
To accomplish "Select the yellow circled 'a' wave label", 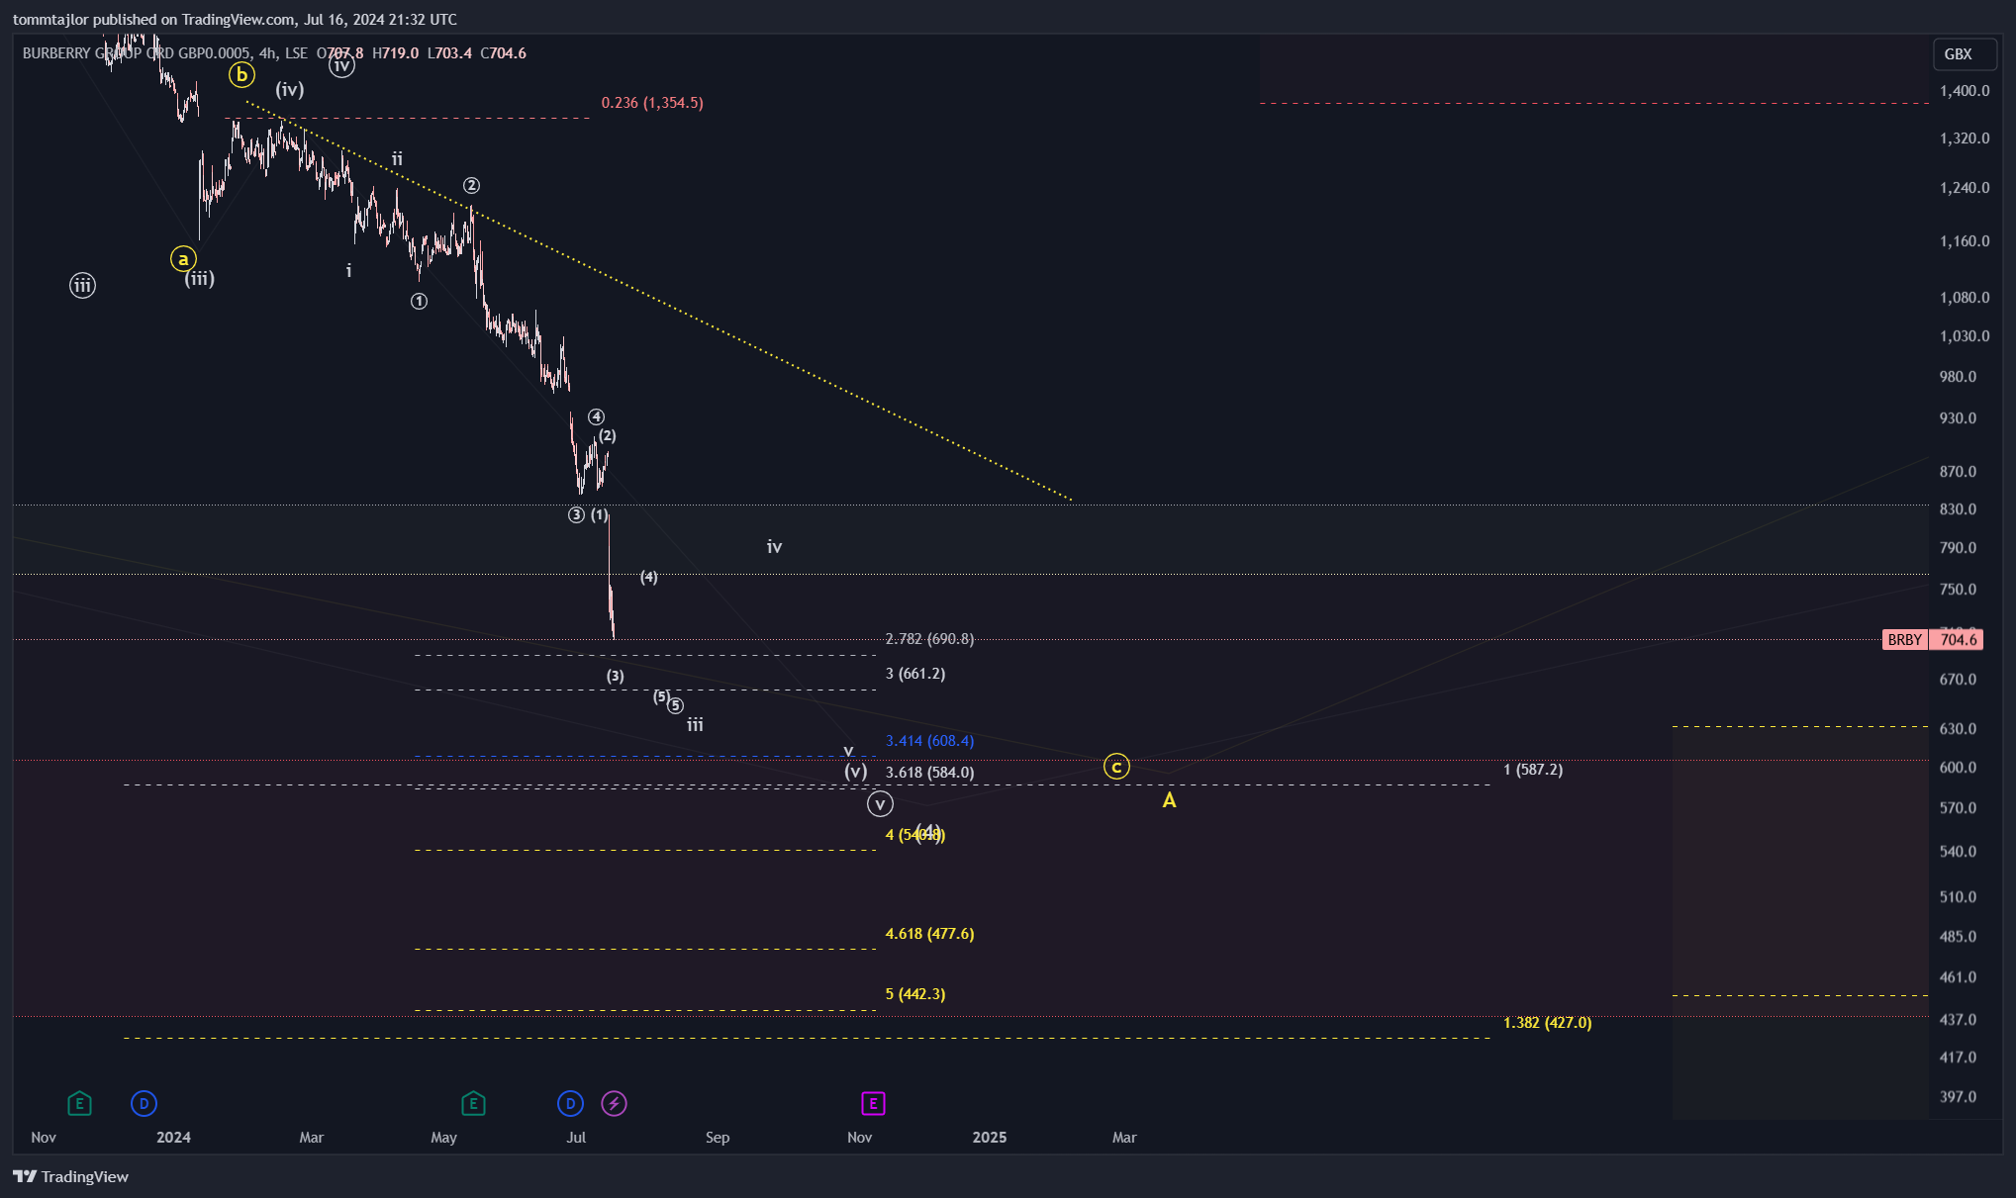I will pos(183,259).
